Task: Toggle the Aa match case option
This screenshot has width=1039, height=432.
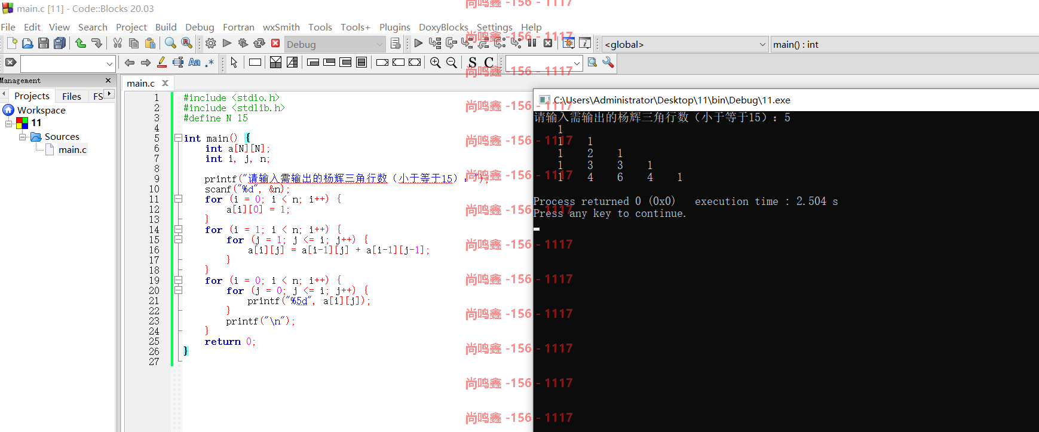Action: coord(194,62)
